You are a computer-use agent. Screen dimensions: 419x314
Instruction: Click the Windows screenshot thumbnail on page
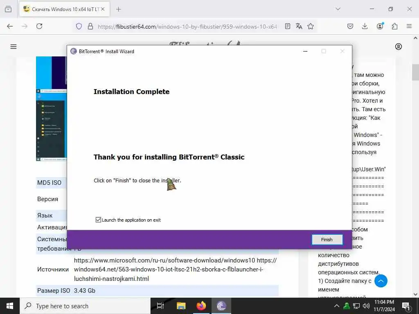point(51,108)
